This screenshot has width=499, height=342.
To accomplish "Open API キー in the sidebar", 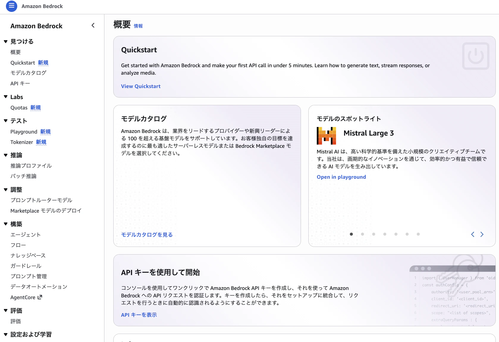I will [20, 84].
